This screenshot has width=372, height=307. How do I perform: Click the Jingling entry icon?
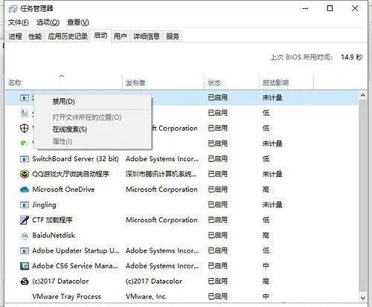tap(25, 204)
